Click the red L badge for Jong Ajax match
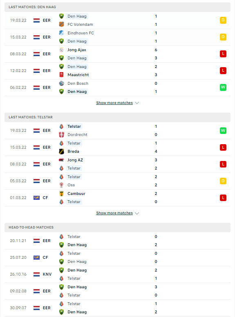The width and height of the screenshot is (235, 317). click(223, 54)
